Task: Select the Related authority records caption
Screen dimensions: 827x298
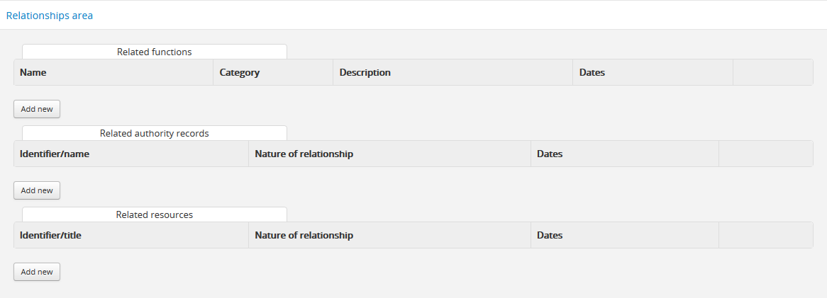Action: point(155,133)
